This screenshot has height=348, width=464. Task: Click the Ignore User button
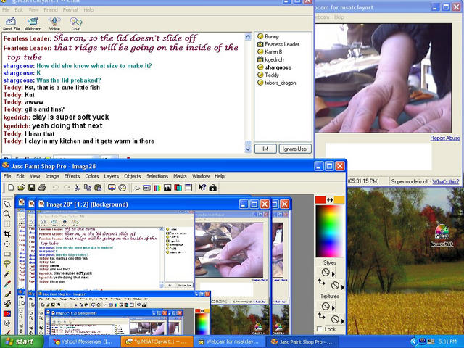pyautogui.click(x=295, y=149)
